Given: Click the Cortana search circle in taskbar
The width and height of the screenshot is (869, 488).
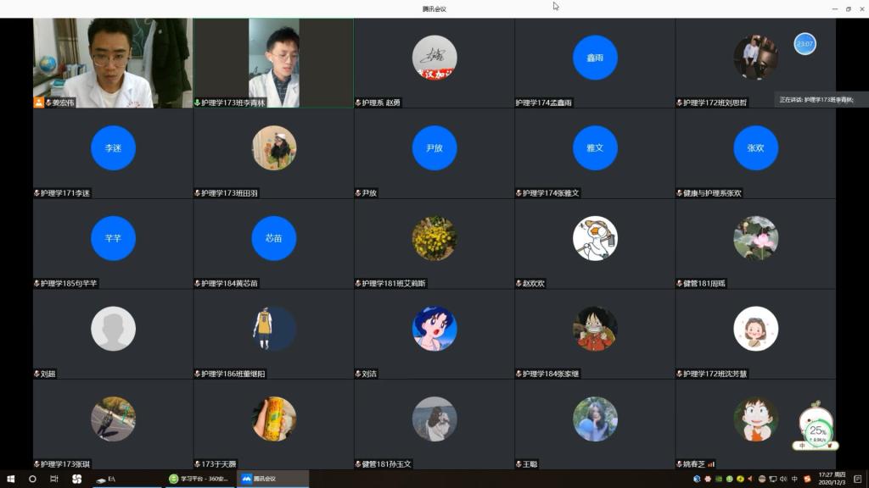Looking at the screenshot, I should (33, 479).
